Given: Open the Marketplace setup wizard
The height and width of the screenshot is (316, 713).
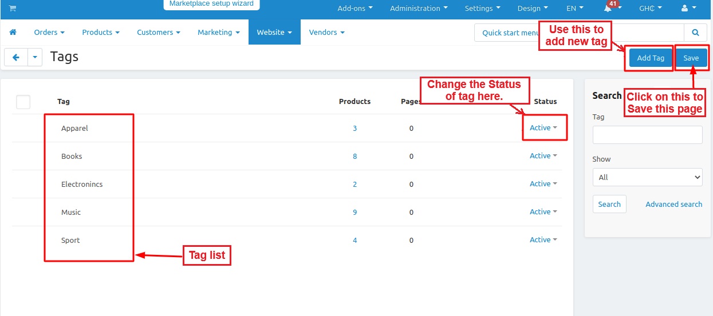Looking at the screenshot, I should pyautogui.click(x=211, y=4).
